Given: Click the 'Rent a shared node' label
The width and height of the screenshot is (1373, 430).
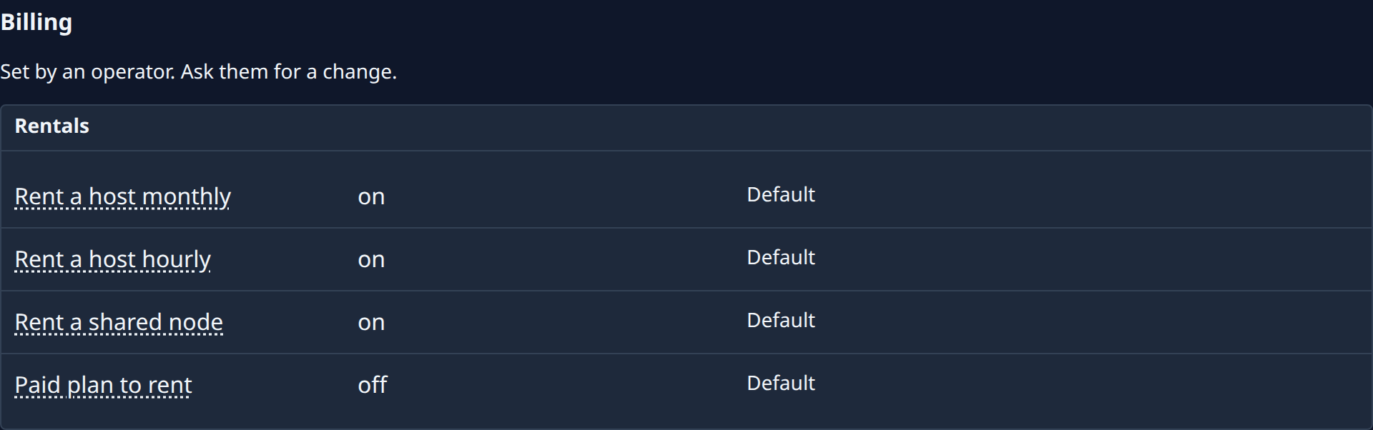Looking at the screenshot, I should point(119,322).
